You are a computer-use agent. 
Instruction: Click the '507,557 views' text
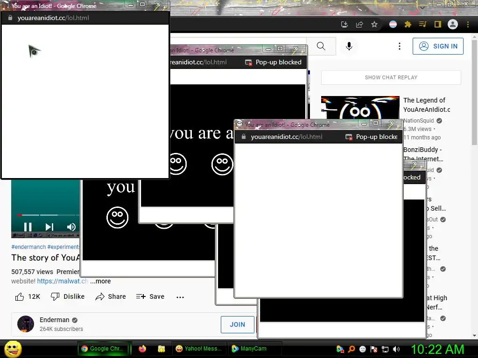point(32,272)
